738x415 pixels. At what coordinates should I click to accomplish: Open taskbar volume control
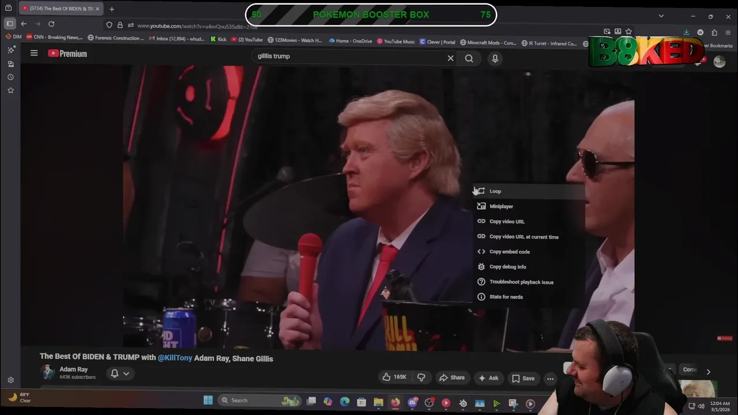coord(701,406)
